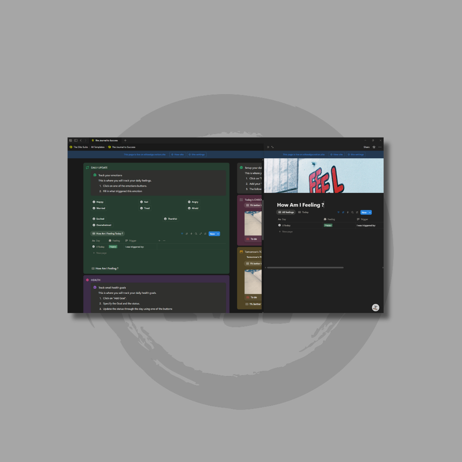Open automations lightning icon in side panel
This screenshot has height=462, width=462.
347,212
